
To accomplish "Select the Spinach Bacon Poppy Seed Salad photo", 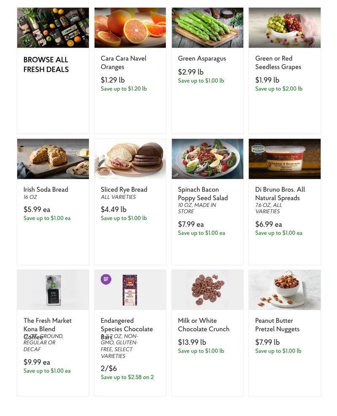I will [207, 158].
